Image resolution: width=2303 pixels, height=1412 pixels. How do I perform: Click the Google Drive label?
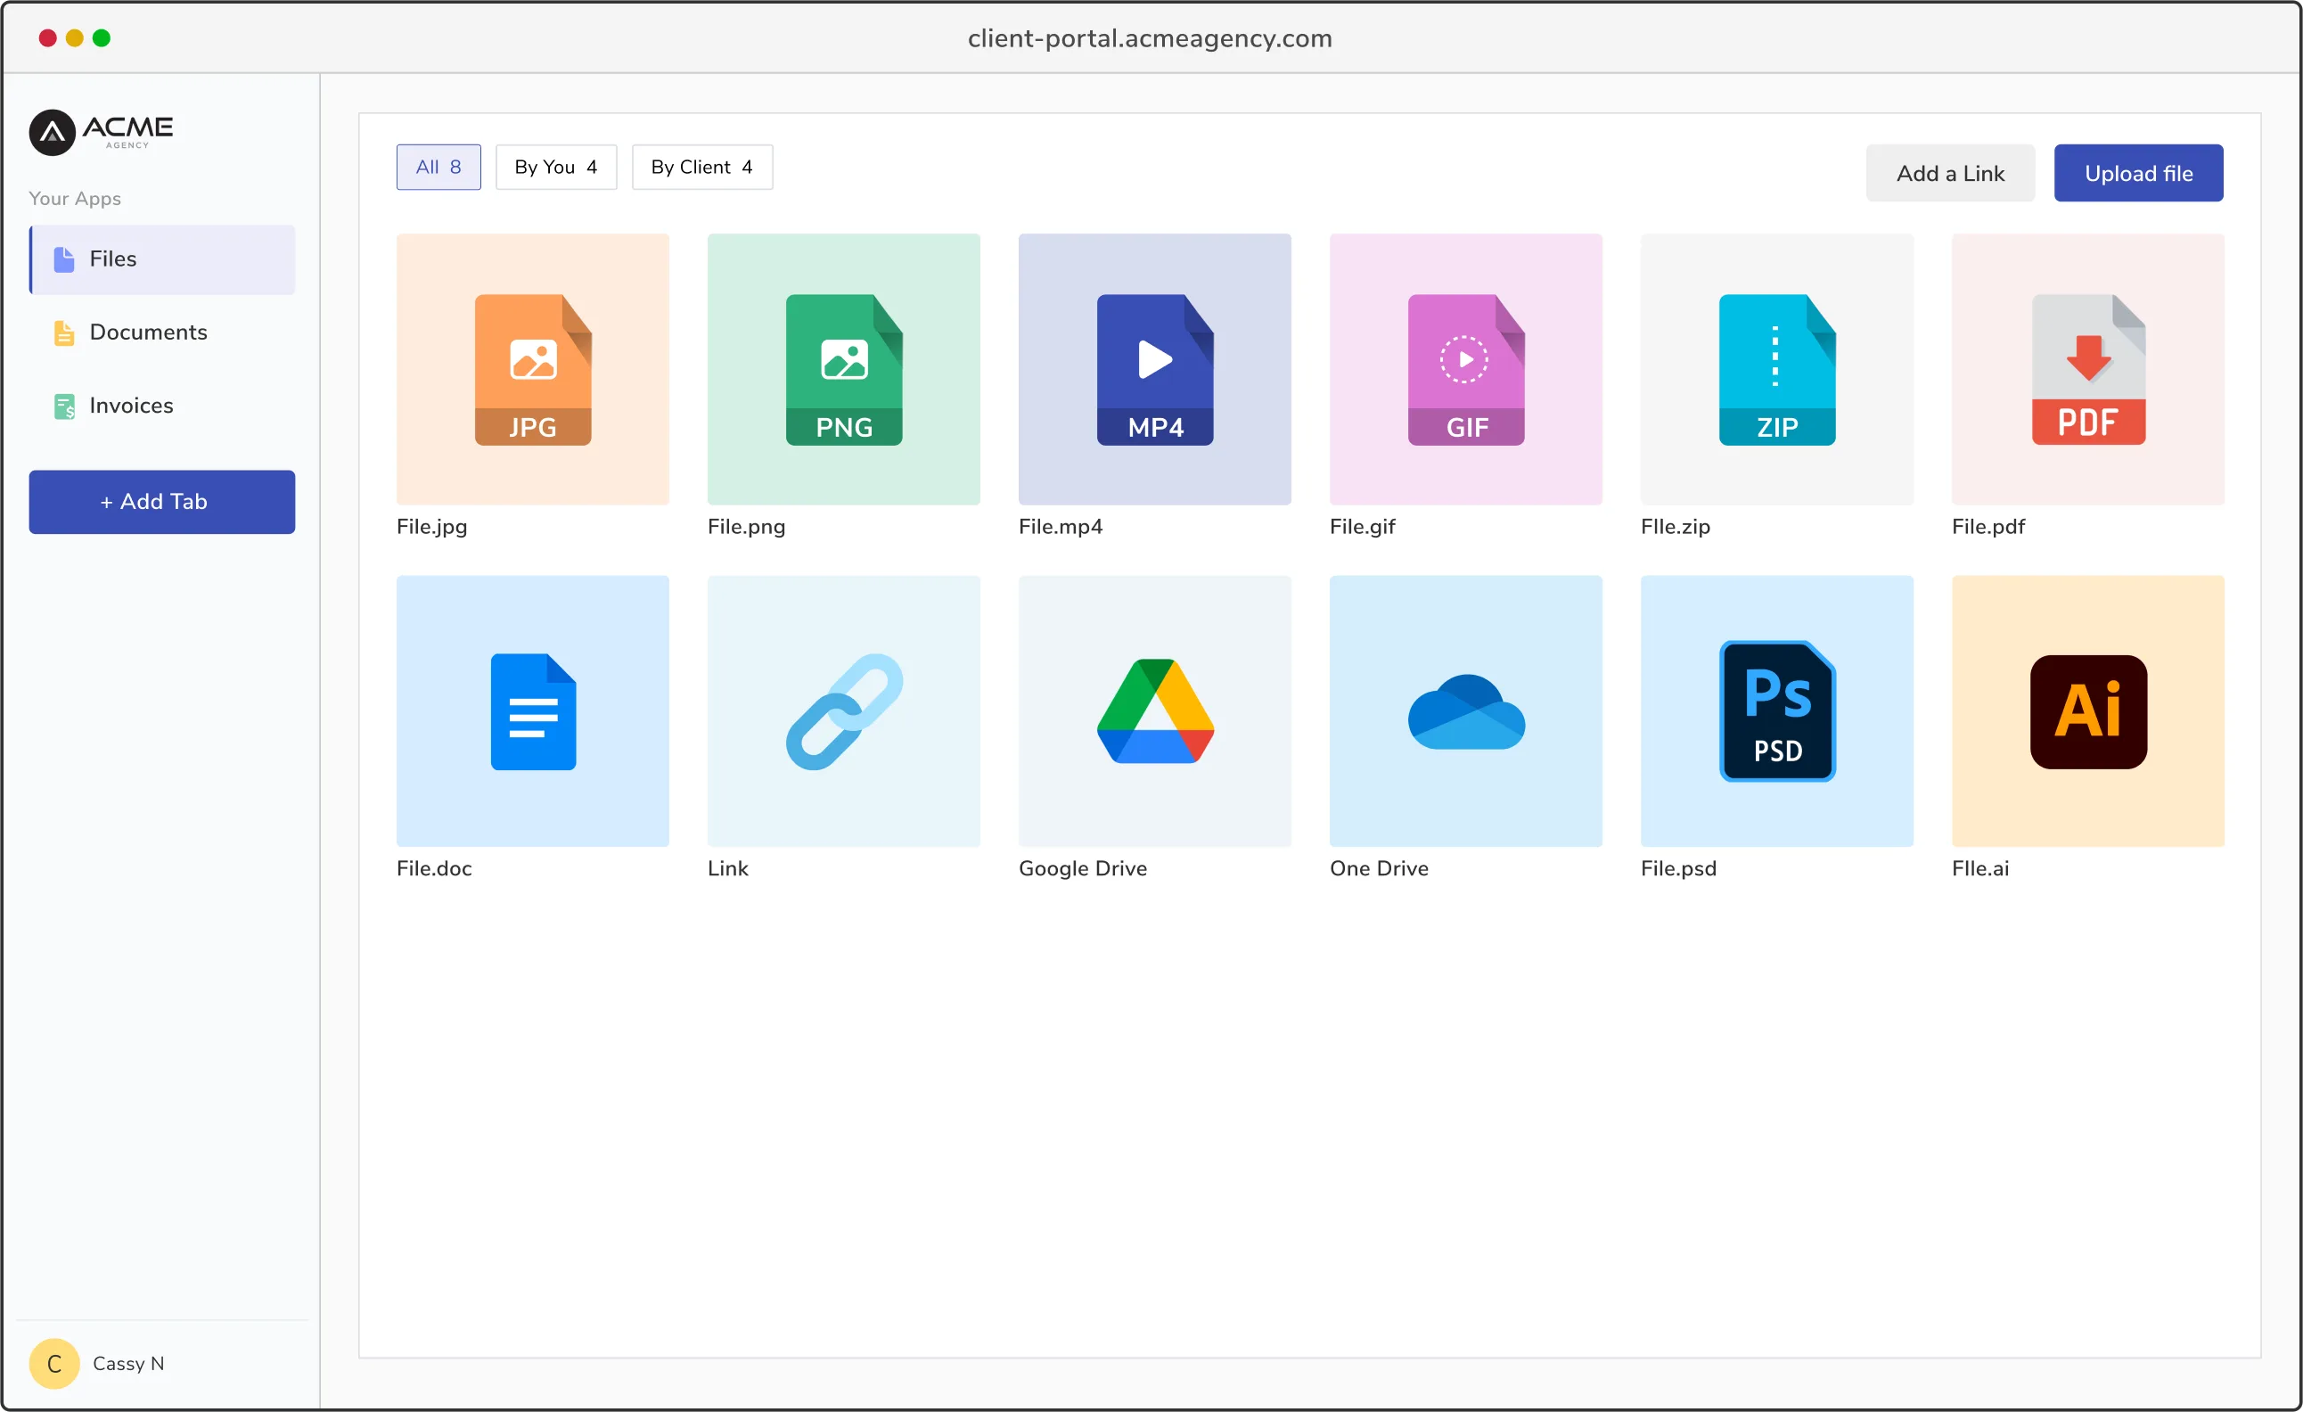pos(1083,869)
